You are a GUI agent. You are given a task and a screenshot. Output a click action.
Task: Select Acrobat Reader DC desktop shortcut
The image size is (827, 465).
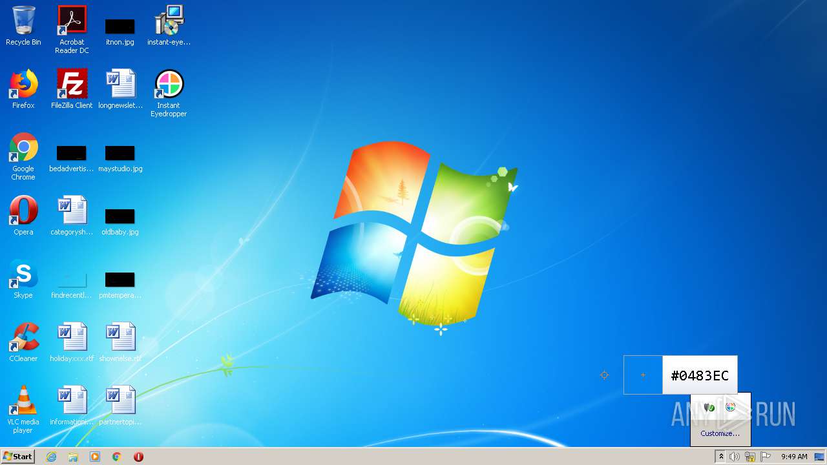tap(72, 29)
